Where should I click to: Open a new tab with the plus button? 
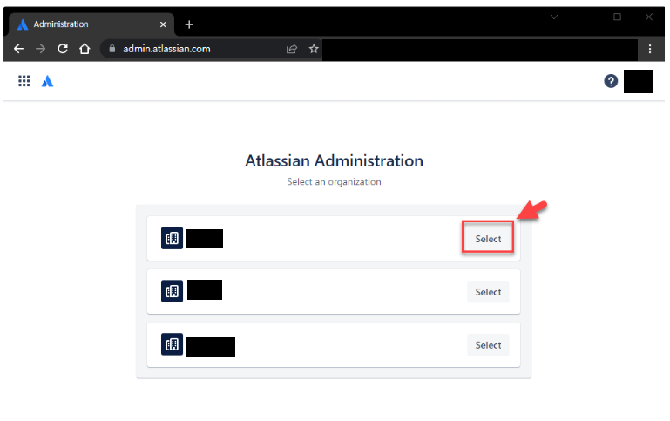[x=189, y=24]
